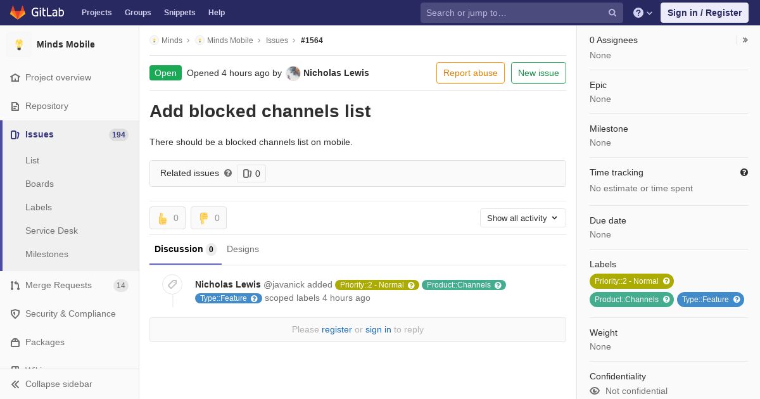Click the Related issues help icon
Screen dimensions: 760x399
coord(228,173)
